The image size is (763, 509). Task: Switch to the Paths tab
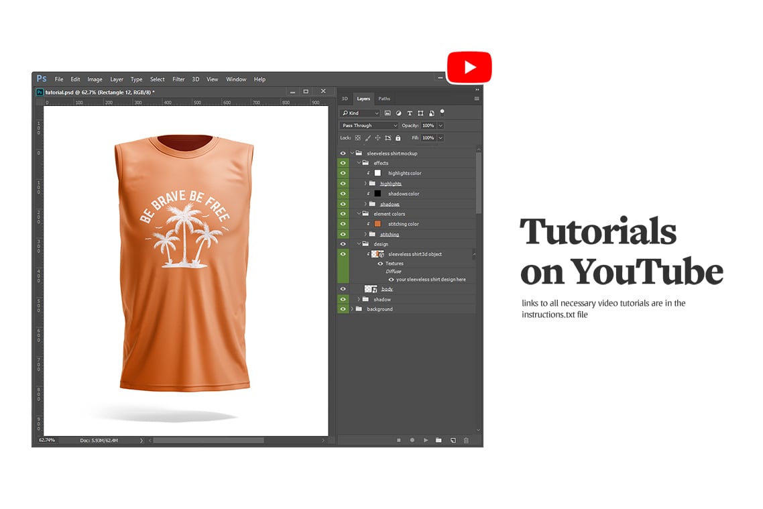tap(384, 99)
